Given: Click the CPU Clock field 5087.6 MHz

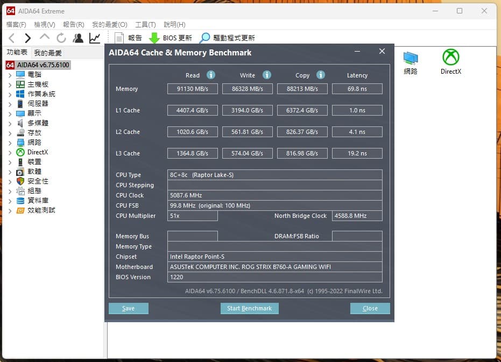Looking at the screenshot, I should click(275, 195).
